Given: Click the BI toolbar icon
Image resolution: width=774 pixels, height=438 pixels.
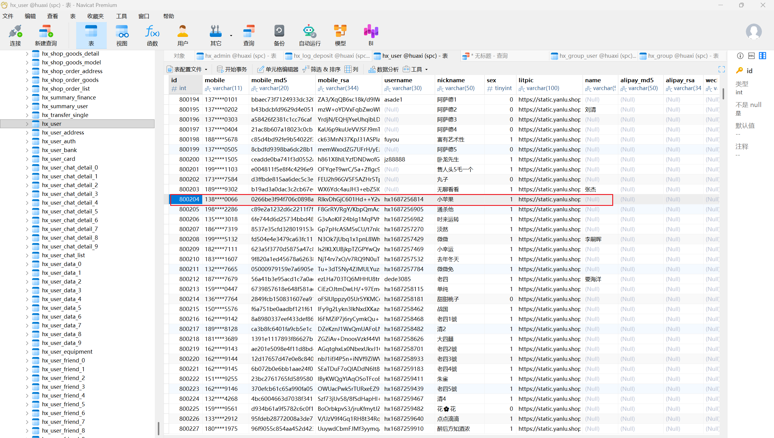Looking at the screenshot, I should pyautogui.click(x=371, y=35).
